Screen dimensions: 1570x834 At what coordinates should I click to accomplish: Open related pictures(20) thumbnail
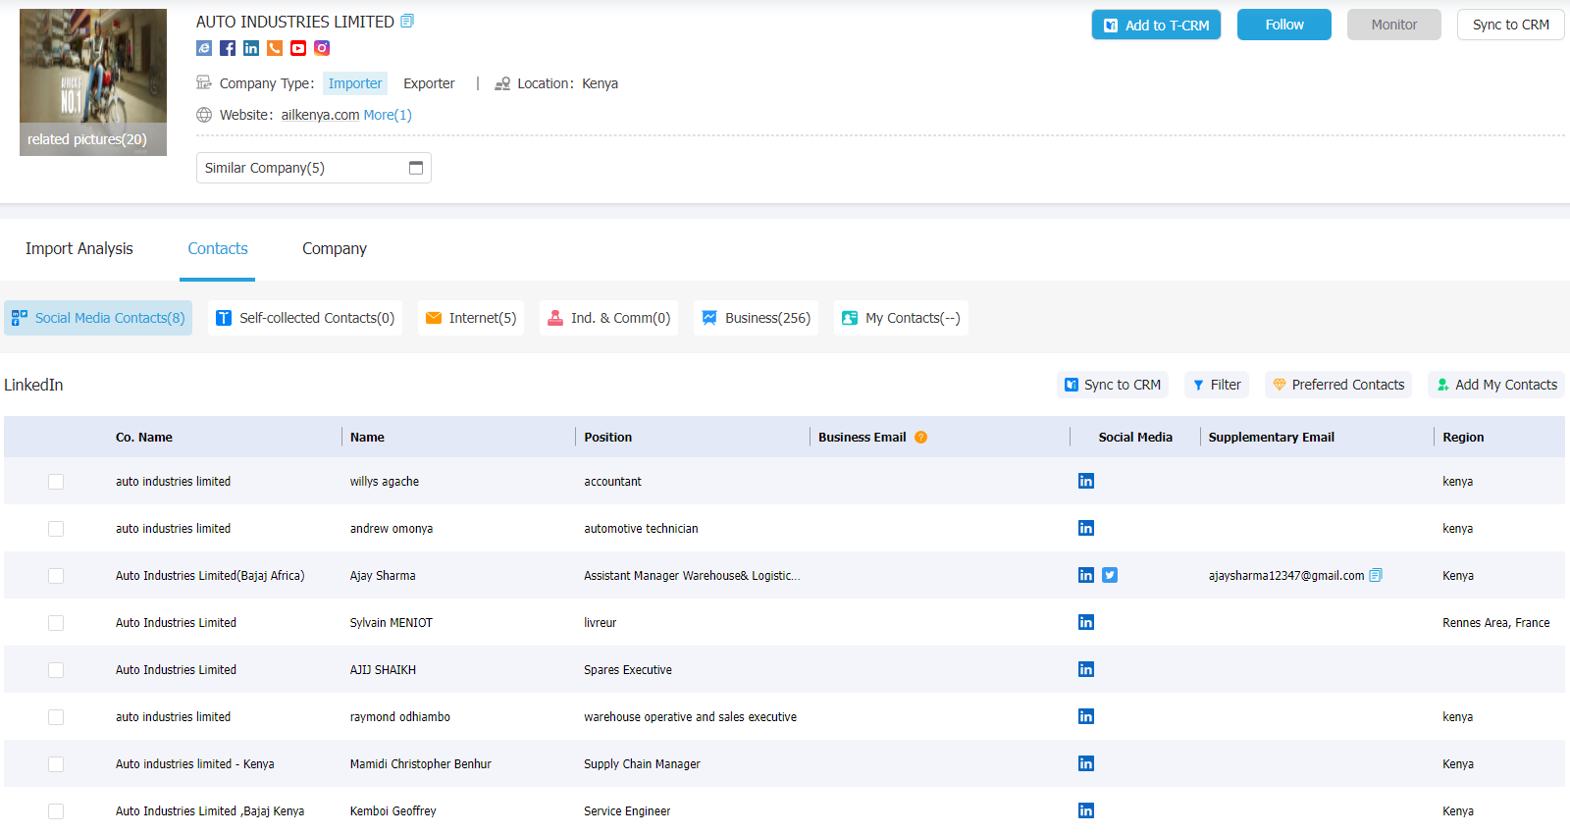[93, 82]
